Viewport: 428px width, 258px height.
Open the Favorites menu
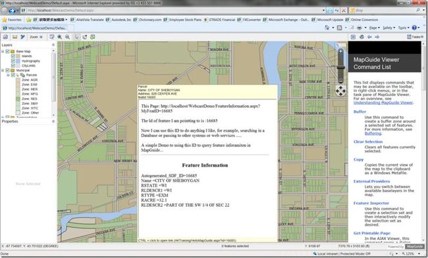tap(12, 20)
